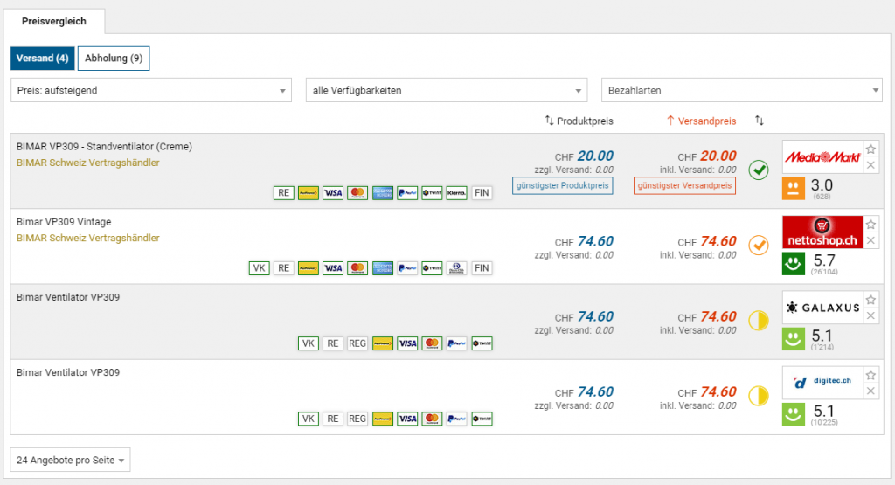Favorite the Galaxus shop with the star

pos(871,300)
